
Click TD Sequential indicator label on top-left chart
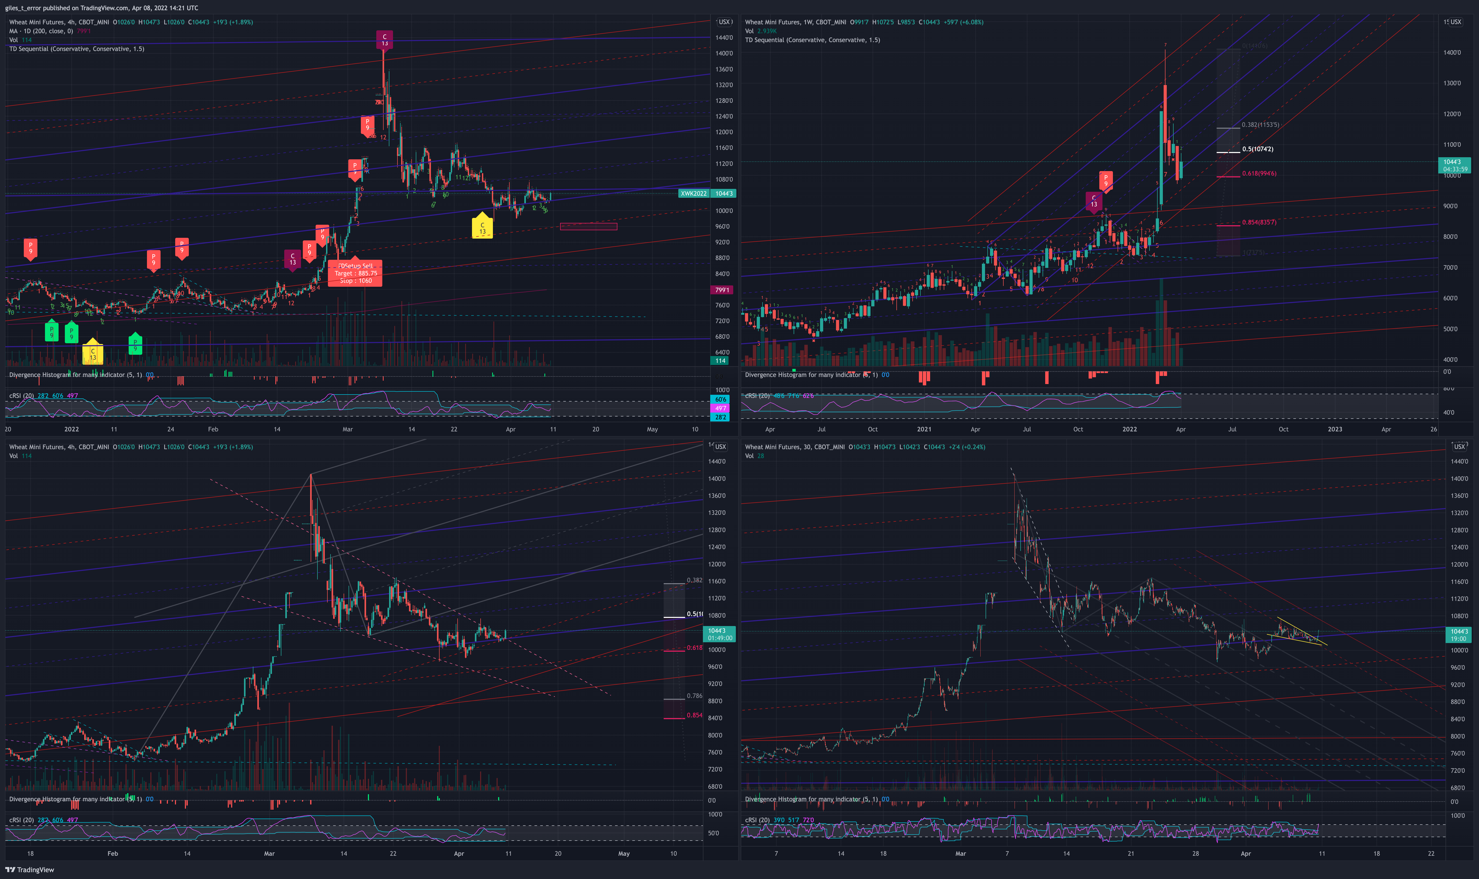point(76,49)
